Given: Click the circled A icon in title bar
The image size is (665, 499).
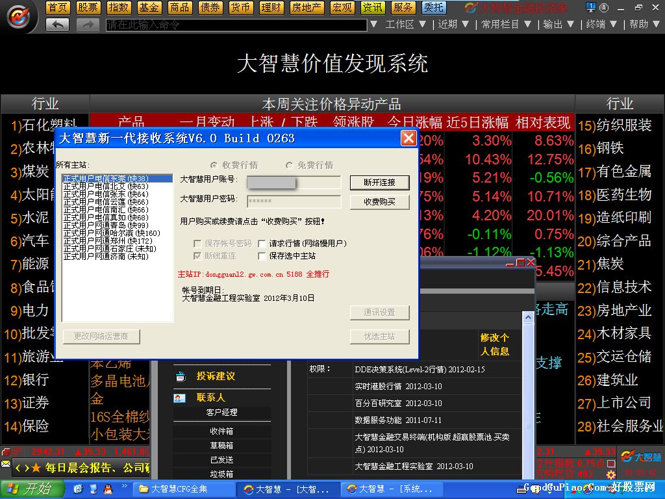Looking at the screenshot, I should pyautogui.click(x=604, y=8).
